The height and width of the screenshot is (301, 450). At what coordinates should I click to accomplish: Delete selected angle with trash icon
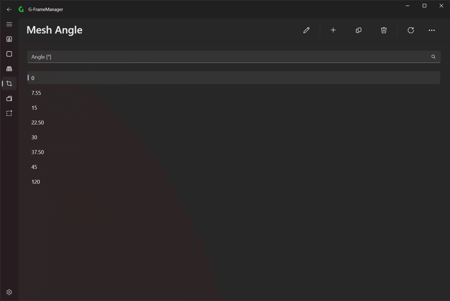point(384,30)
